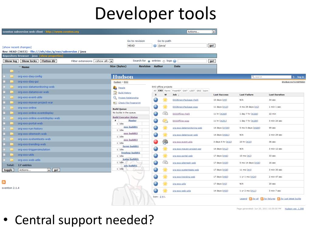This screenshot has width=311, height=233.
Task: Click the 'show recent changes' link
Action: pyautogui.click(x=17, y=47)
